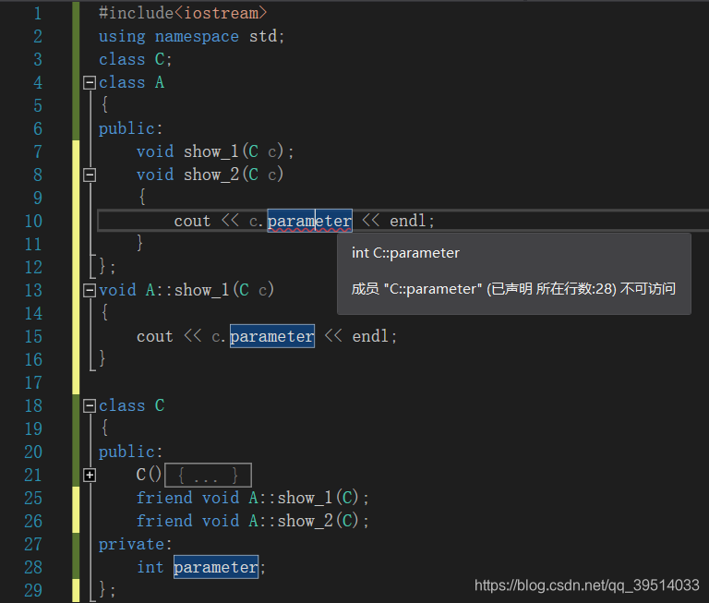The width and height of the screenshot is (709, 603).
Task: Click 'friend void A::show_1(C);' line
Action: point(253,498)
